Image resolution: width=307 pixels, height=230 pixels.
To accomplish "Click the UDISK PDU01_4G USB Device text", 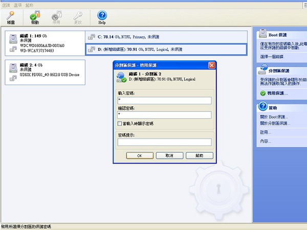I will pos(50,75).
